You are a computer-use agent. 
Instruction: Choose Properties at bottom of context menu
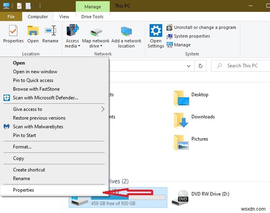(x=54, y=190)
